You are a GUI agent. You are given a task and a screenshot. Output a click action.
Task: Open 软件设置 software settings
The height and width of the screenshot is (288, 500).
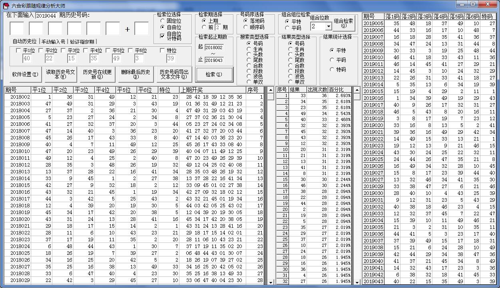point(25,74)
